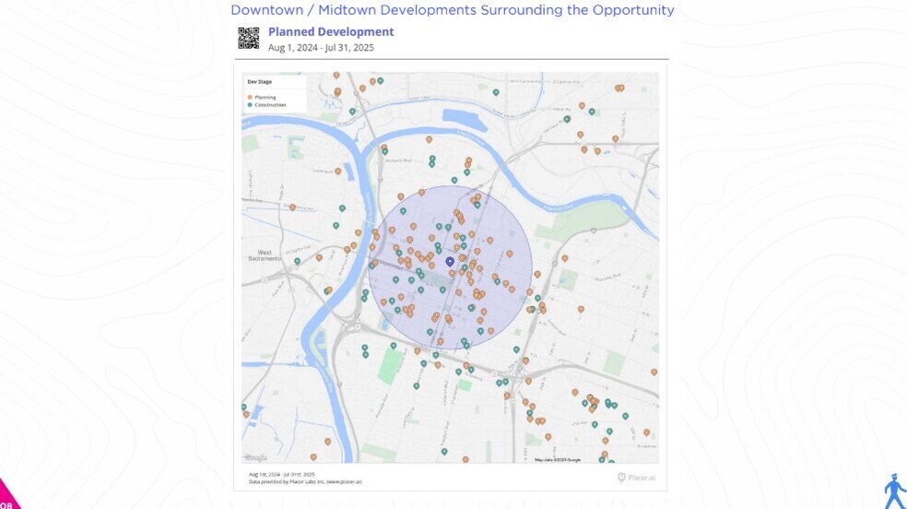Click the orange pin pair at top-right of map
Viewport: 907px width, 509px height.
pos(619,89)
